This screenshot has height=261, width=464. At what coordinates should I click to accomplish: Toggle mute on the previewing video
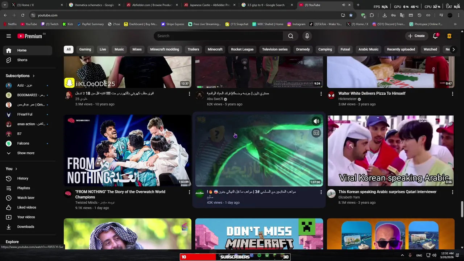(x=316, y=121)
